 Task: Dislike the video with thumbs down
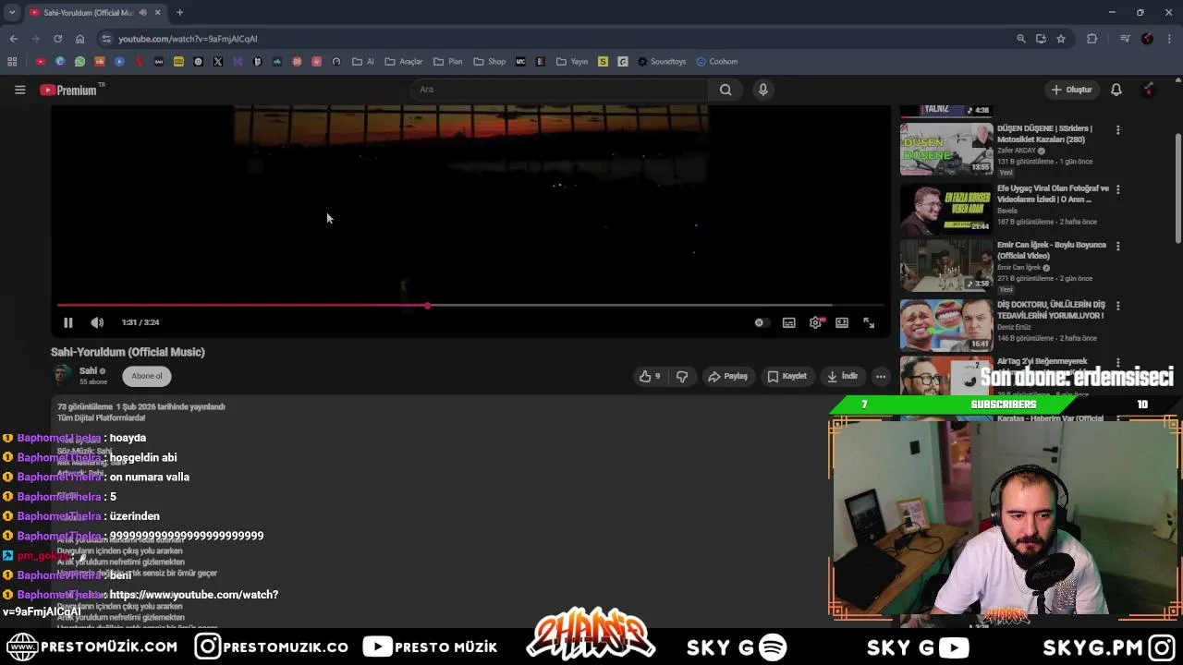tap(682, 376)
